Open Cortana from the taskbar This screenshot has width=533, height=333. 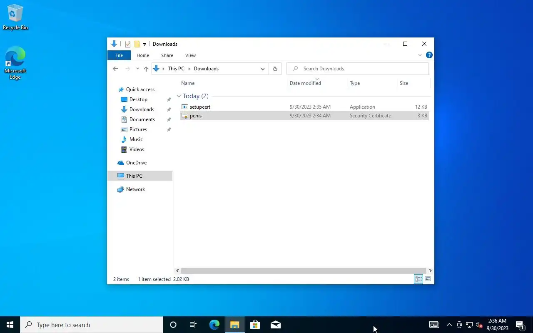[173, 325]
